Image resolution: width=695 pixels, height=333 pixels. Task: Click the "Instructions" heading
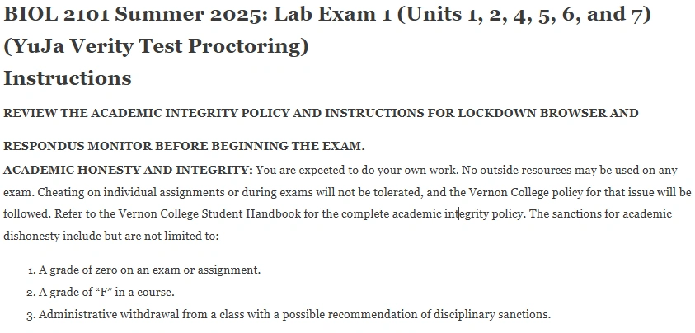68,78
